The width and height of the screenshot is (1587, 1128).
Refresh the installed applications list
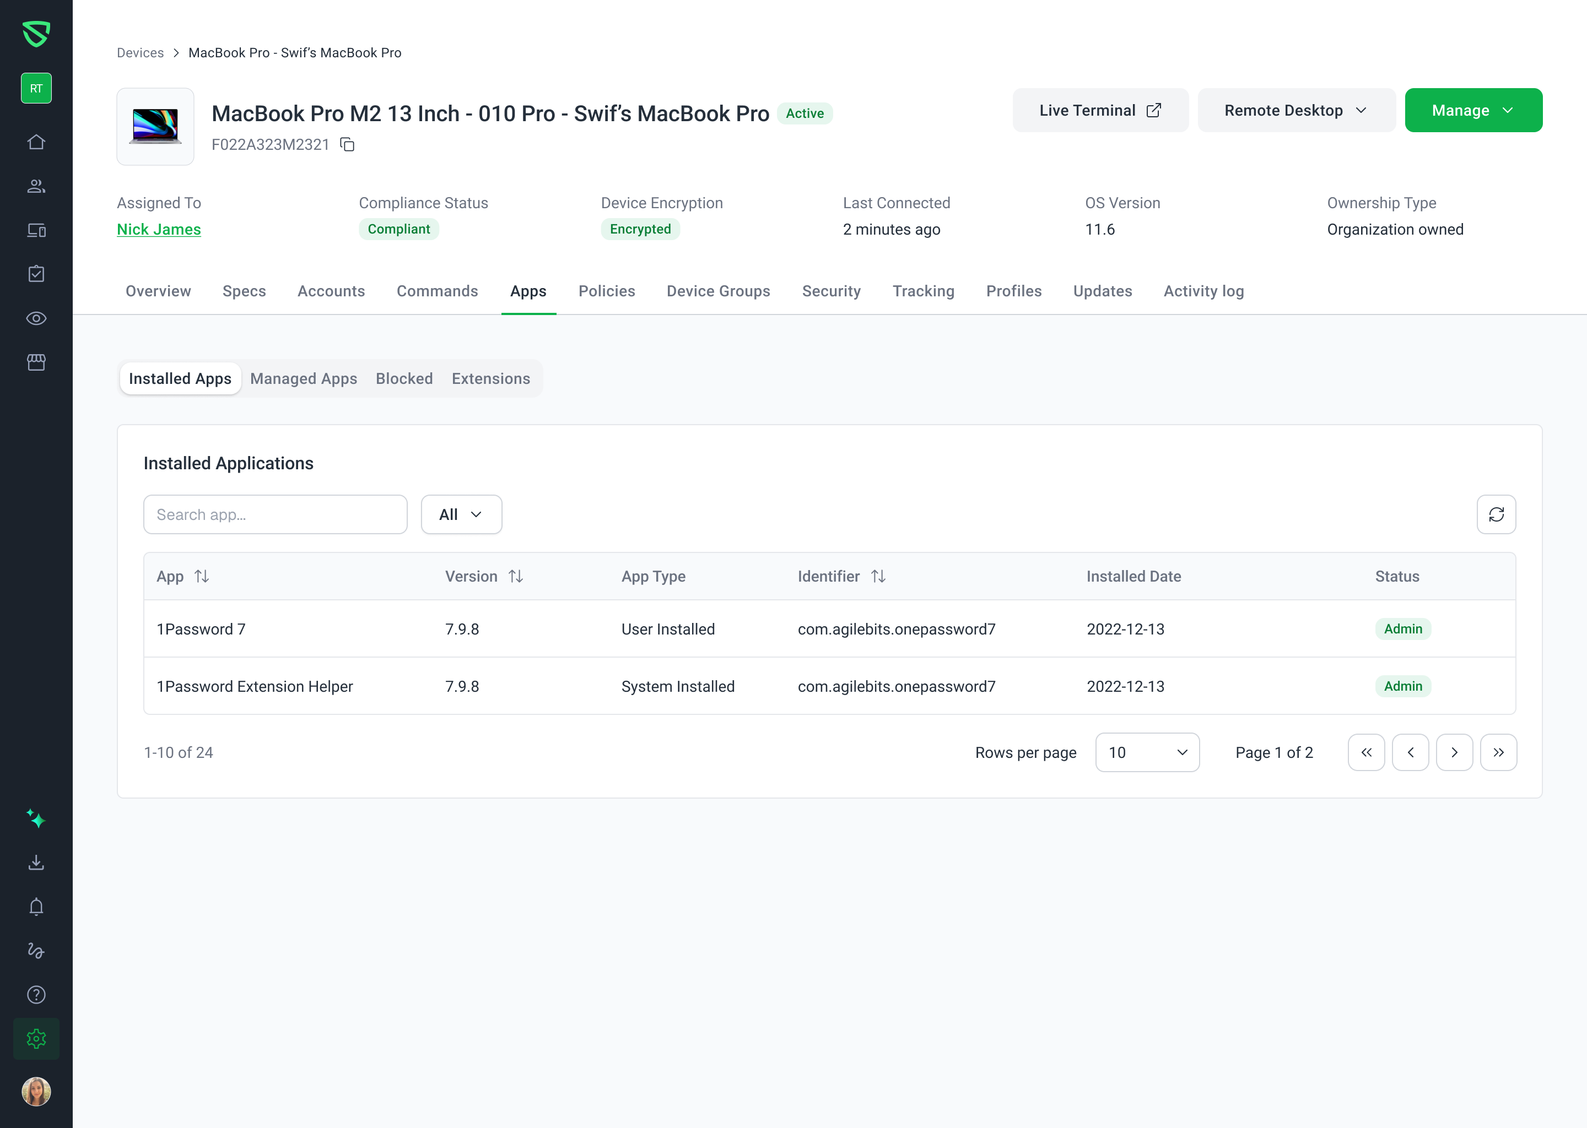click(1496, 514)
